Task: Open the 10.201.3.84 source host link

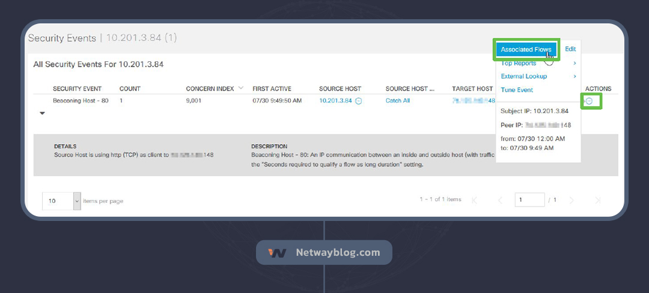Action: (x=335, y=101)
